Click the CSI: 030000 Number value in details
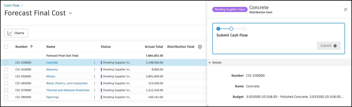Viewport: 352px width, 107px height. 255,76
